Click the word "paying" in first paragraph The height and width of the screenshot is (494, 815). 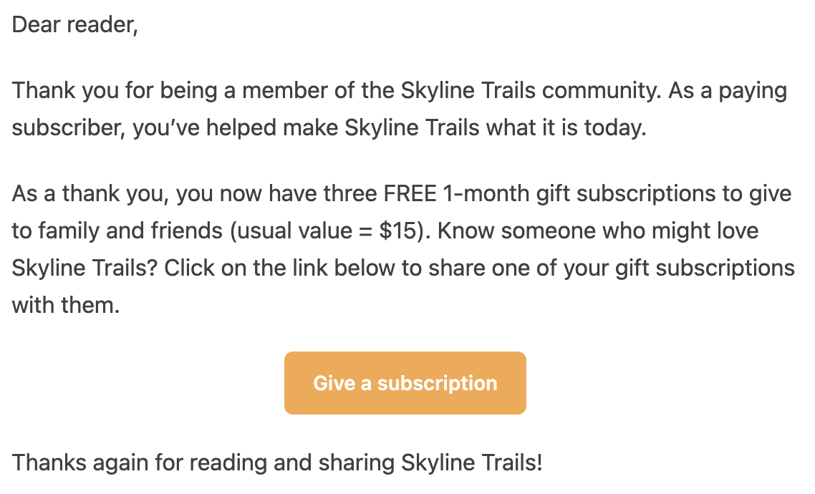(x=753, y=91)
